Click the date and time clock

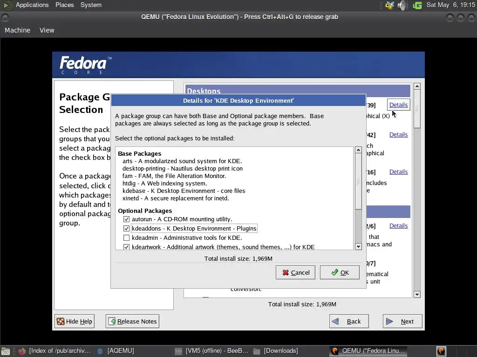[x=451, y=5]
